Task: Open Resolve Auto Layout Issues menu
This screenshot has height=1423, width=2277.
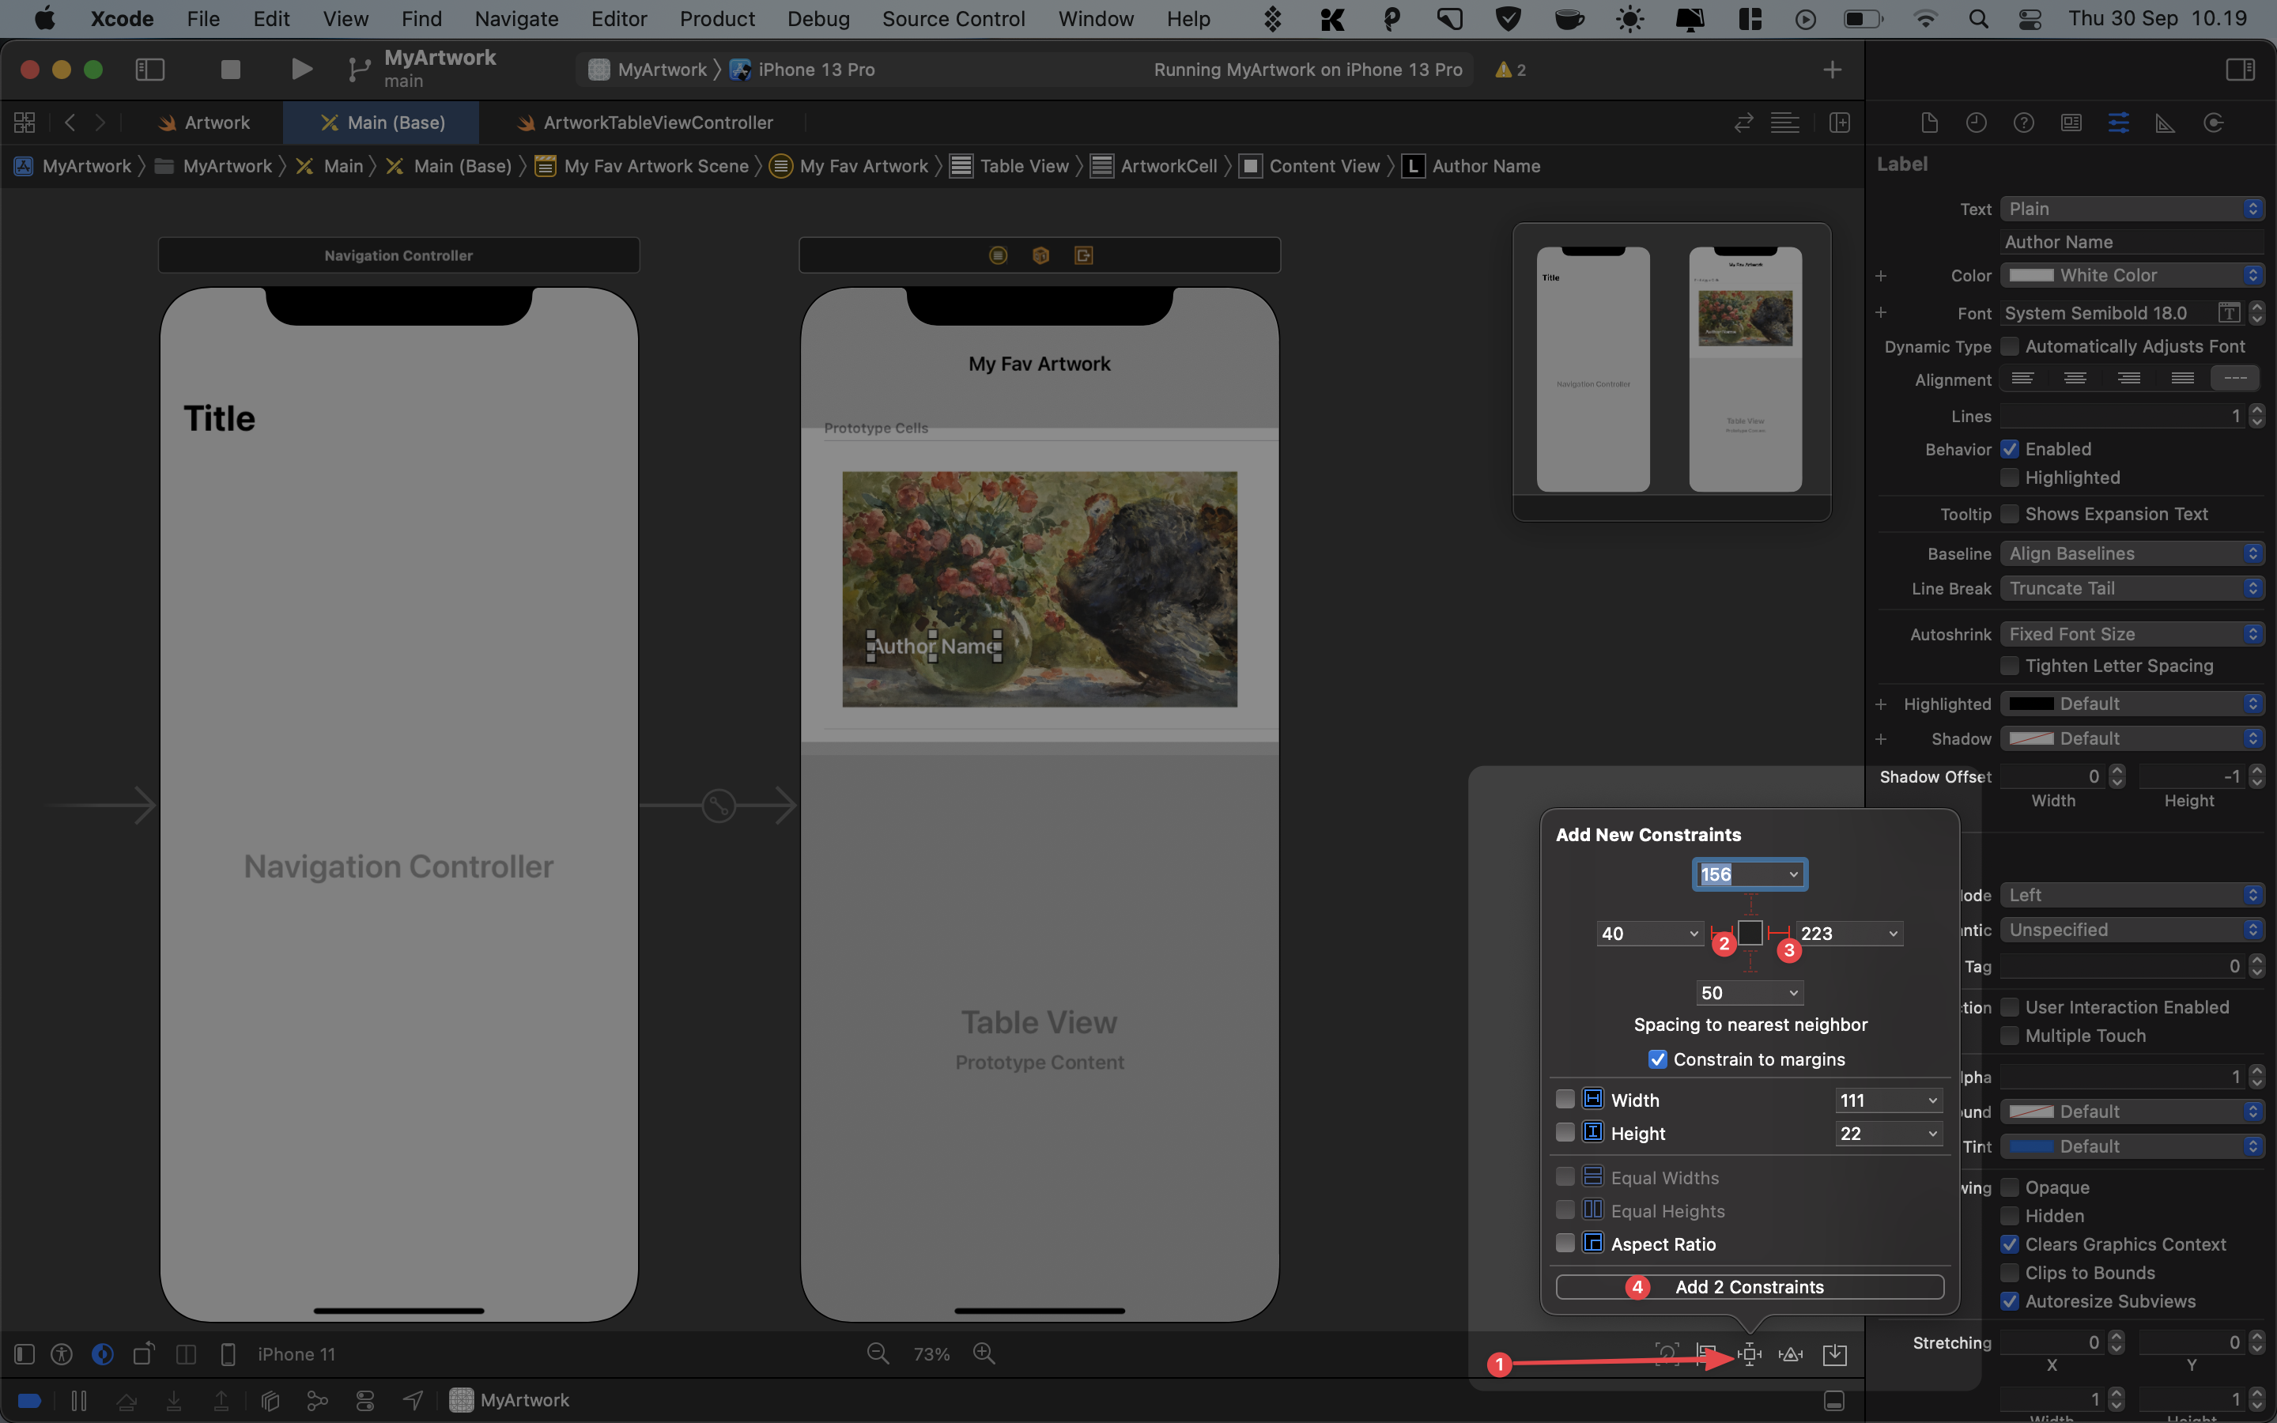Action: coord(1791,1354)
